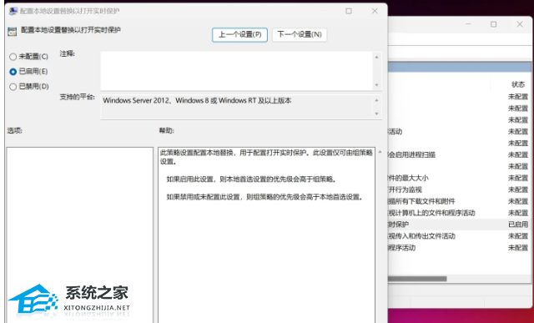
Task: Sort by the 状态 column header
Action: pyautogui.click(x=517, y=84)
